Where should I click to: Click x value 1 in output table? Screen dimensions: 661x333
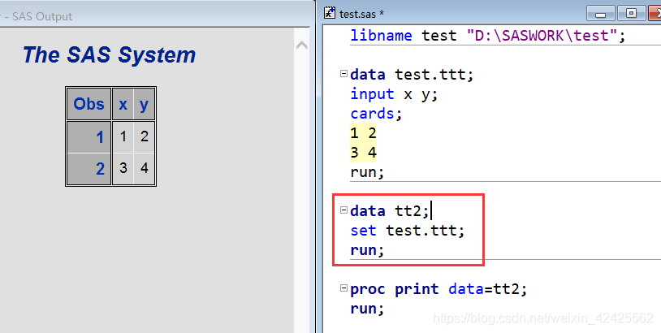click(x=123, y=137)
